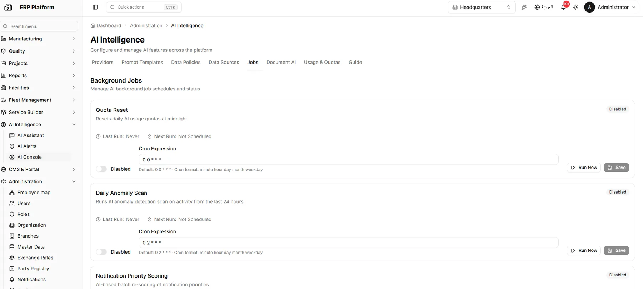
Task: Open the Headquarters branch dropdown
Action: coord(482,7)
